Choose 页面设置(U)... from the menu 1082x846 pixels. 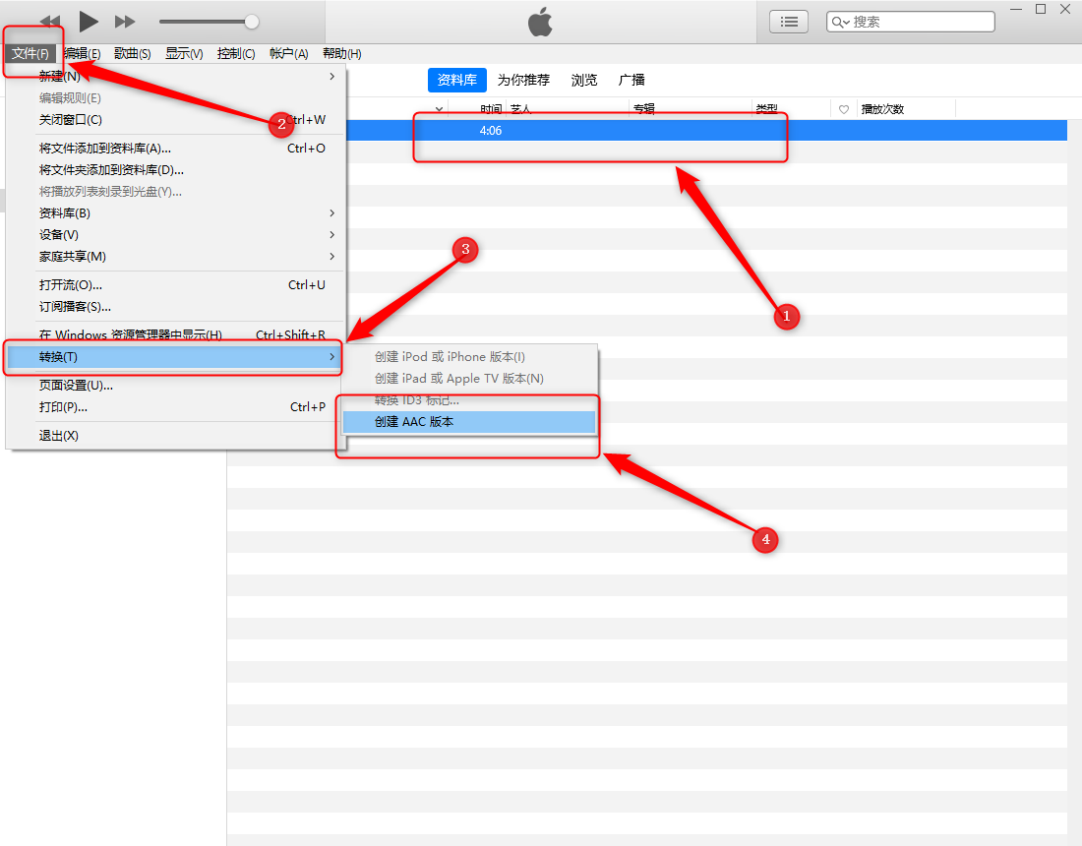175,385
